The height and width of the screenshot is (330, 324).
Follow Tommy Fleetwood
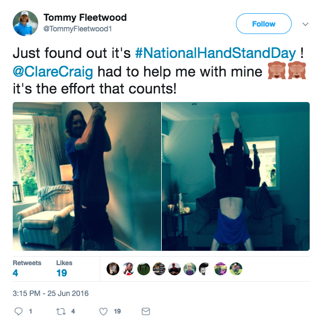pos(264,24)
